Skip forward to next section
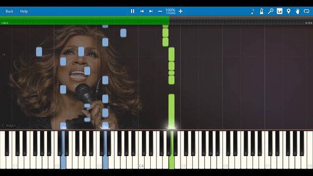This screenshot has height=176, width=313. tap(151, 11)
